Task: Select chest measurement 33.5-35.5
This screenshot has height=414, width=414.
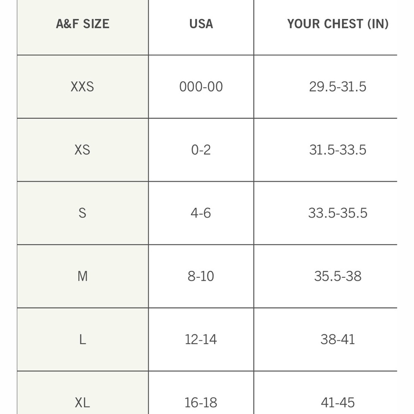Action: coord(338,213)
